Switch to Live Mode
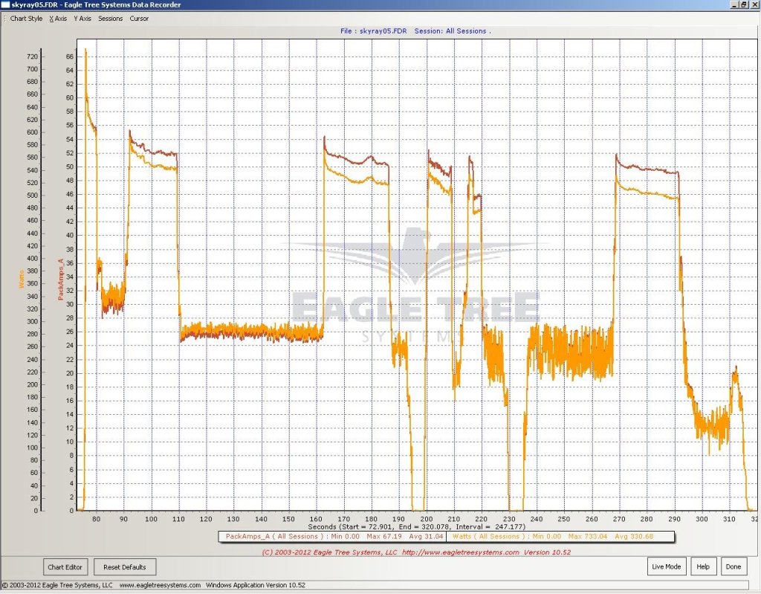The image size is (761, 594). (x=666, y=566)
